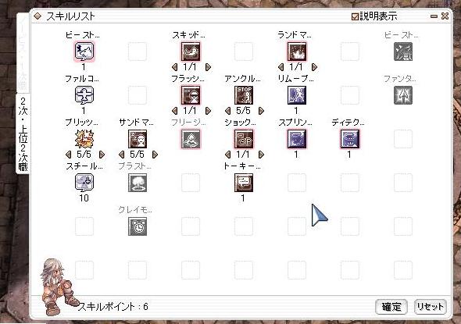Decrease Land Mine level with left arrow
Viewport: 461px width, 324px height.
pyautogui.click(x=281, y=67)
